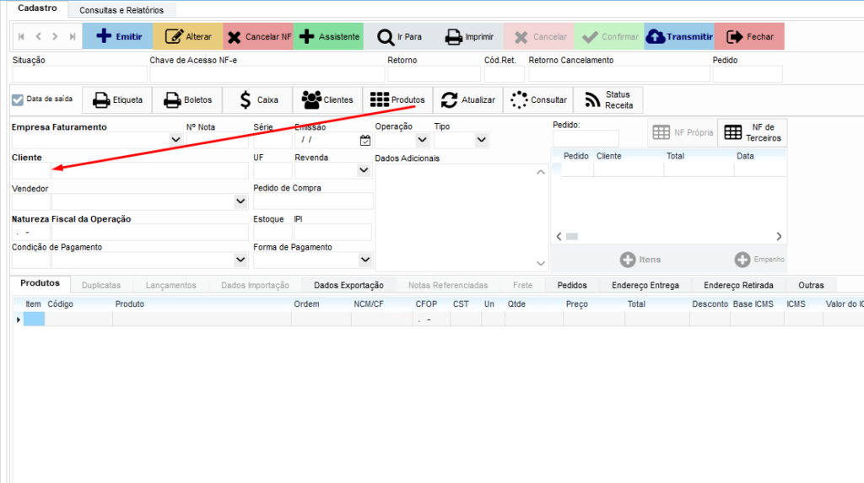This screenshot has height=483, width=864.
Task: Open the Caixa dollar sign button
Action: (256, 99)
